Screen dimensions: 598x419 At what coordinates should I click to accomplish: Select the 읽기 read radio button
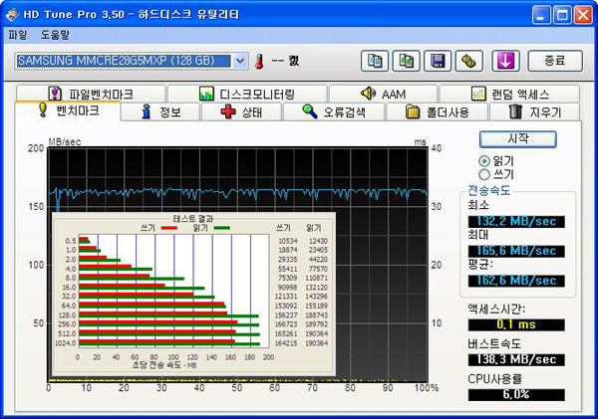[x=484, y=161]
